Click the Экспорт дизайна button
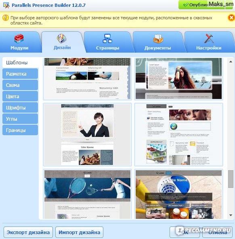This screenshot has height=239, width=235. (x=28, y=233)
